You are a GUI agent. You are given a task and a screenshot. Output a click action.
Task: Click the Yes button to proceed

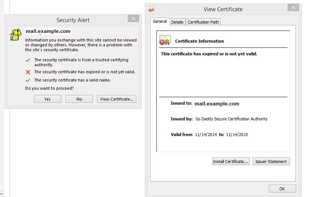[x=48, y=99]
